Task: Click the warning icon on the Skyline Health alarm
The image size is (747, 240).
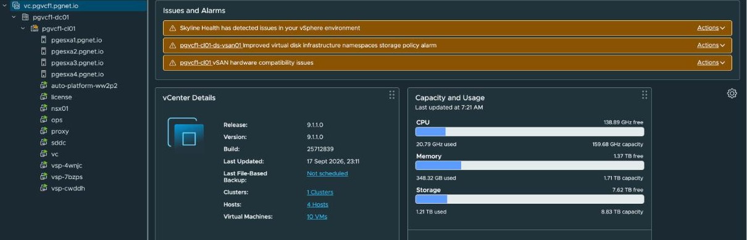Action: point(172,28)
